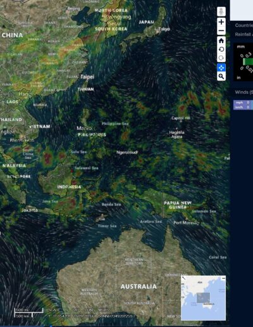Click the Arafura Sea label
The image size is (253, 327).
point(151,222)
